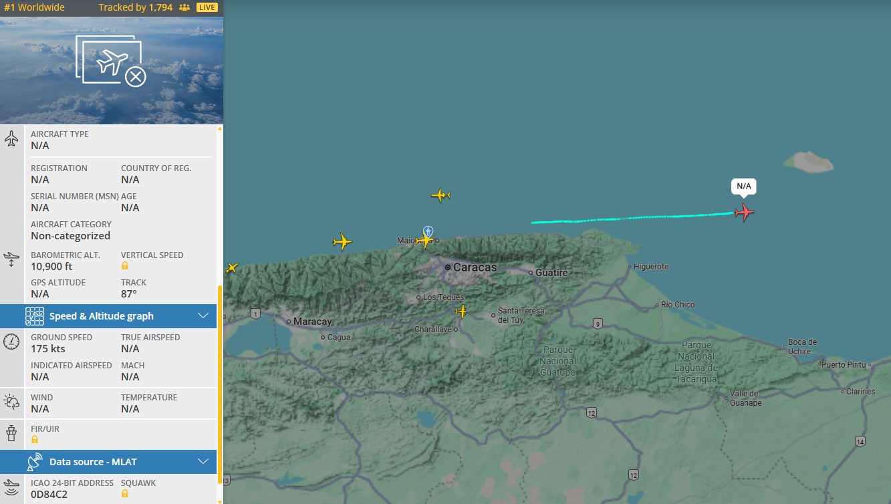Click the small yellow aircraft near Charallave

[461, 311]
